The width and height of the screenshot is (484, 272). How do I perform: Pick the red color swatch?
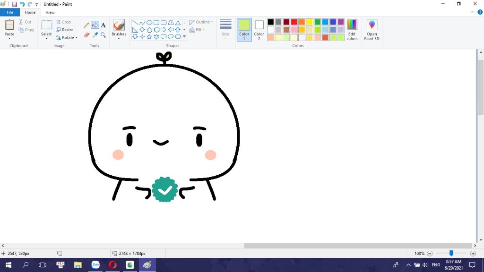[x=294, y=22]
